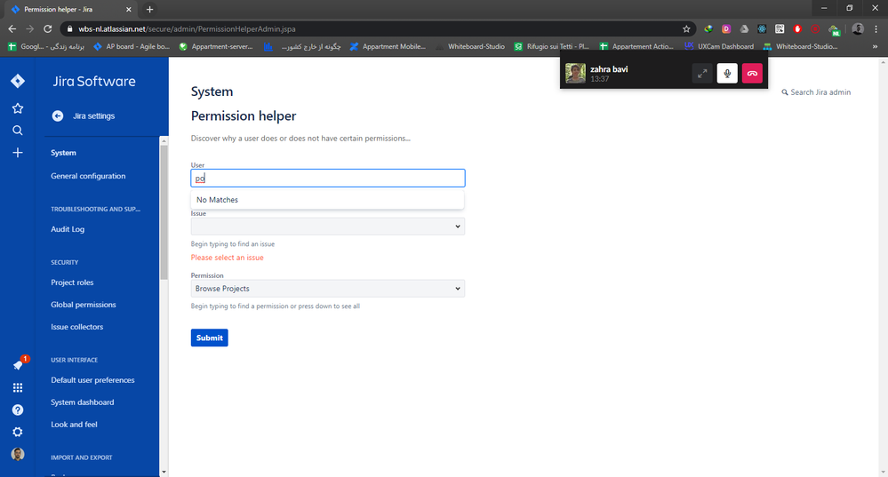Click the Jira diamond logo icon
This screenshot has height=477, width=888.
[18, 81]
